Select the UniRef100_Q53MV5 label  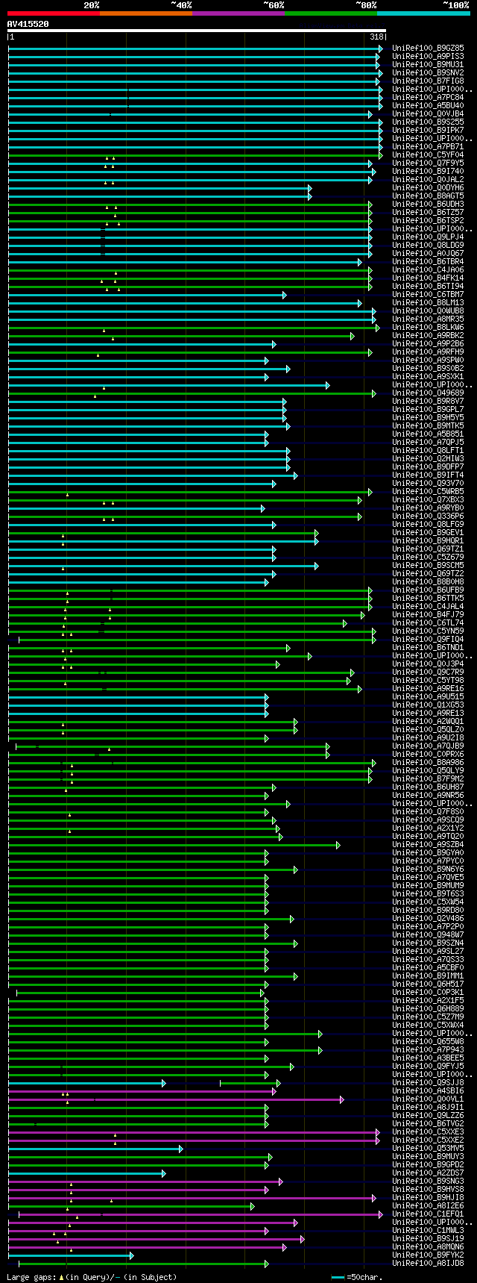click(428, 1148)
